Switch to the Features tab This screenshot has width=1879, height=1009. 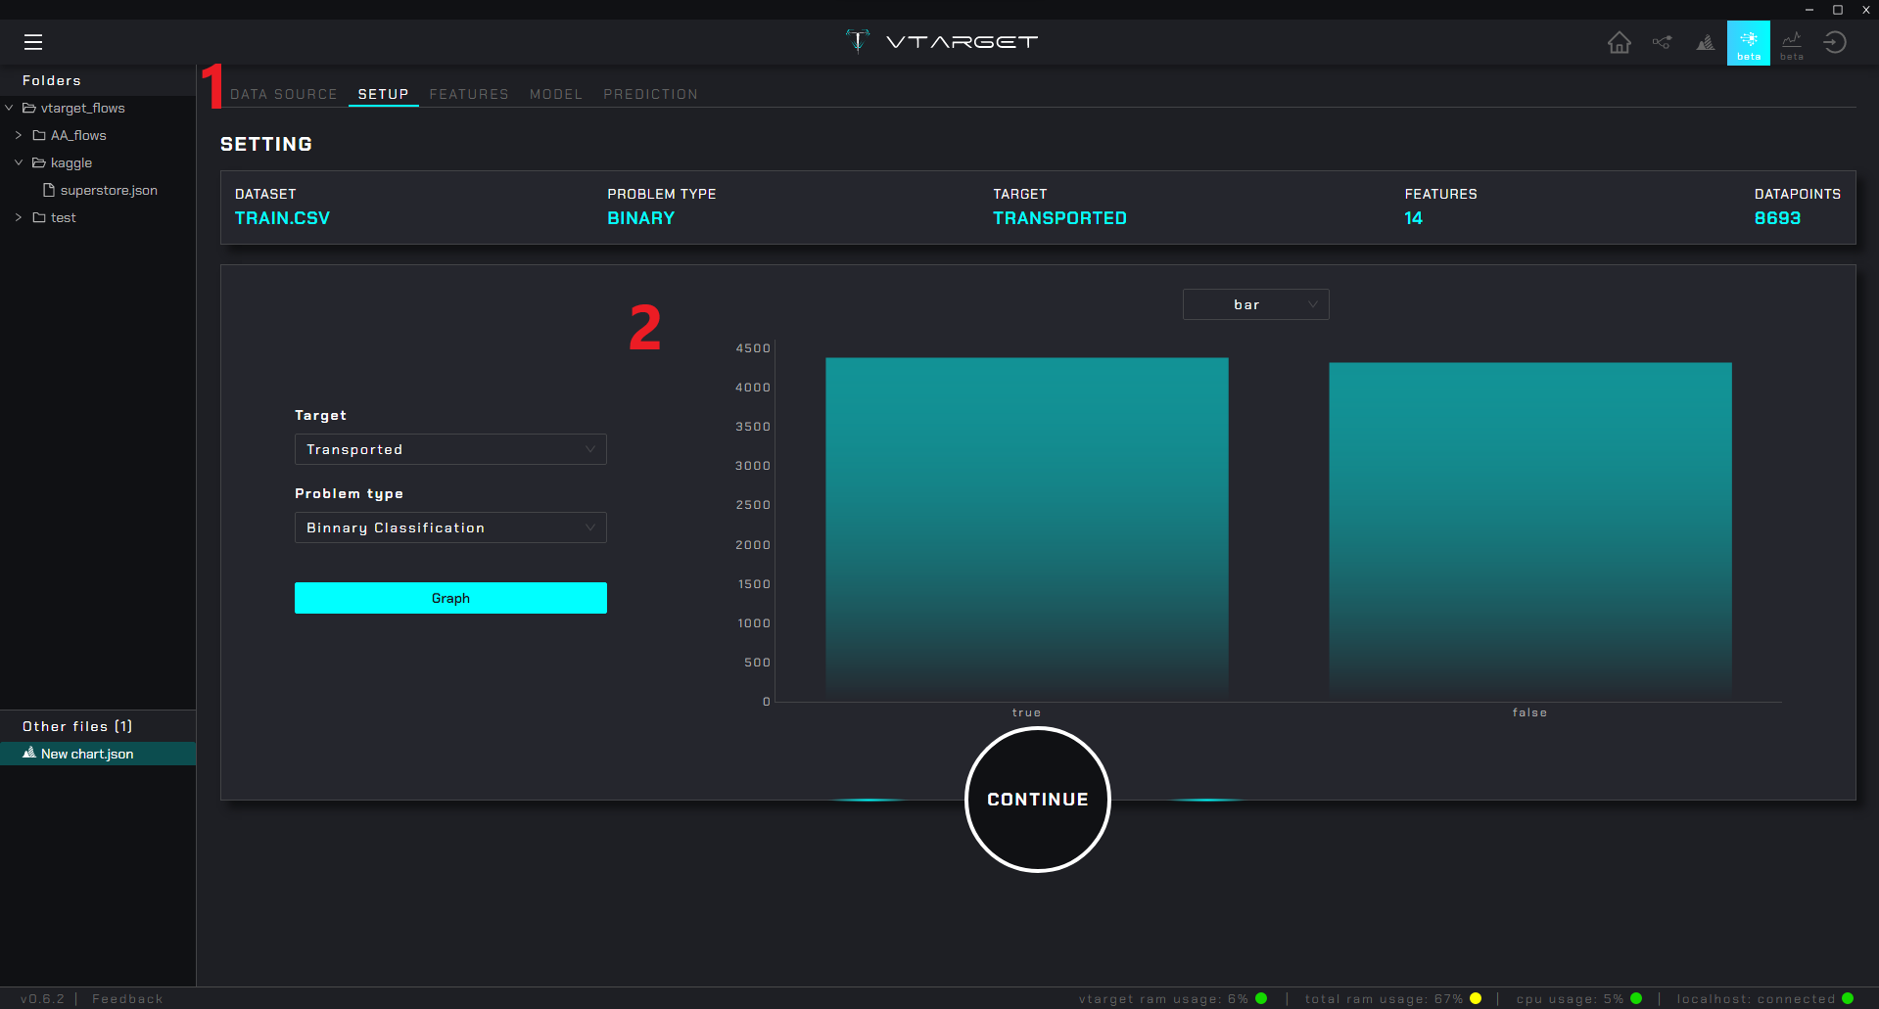click(x=469, y=94)
